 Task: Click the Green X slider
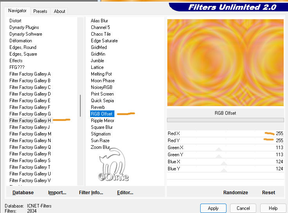(x=225, y=148)
